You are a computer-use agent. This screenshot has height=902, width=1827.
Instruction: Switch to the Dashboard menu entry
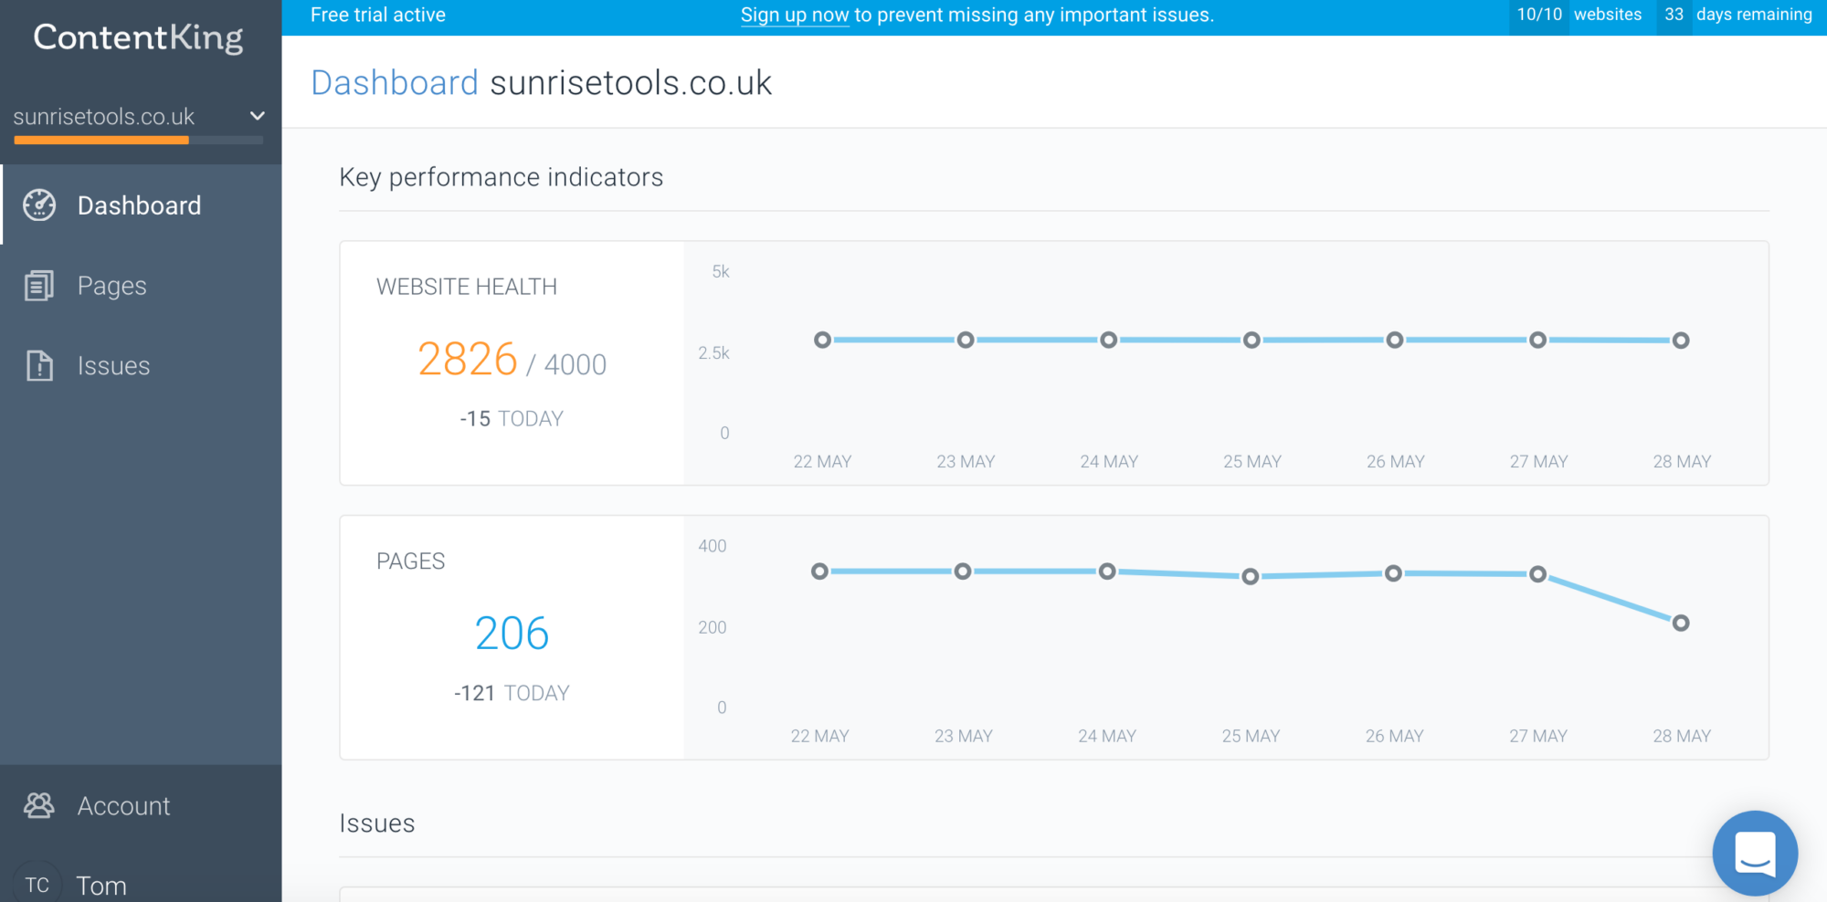pos(139,205)
